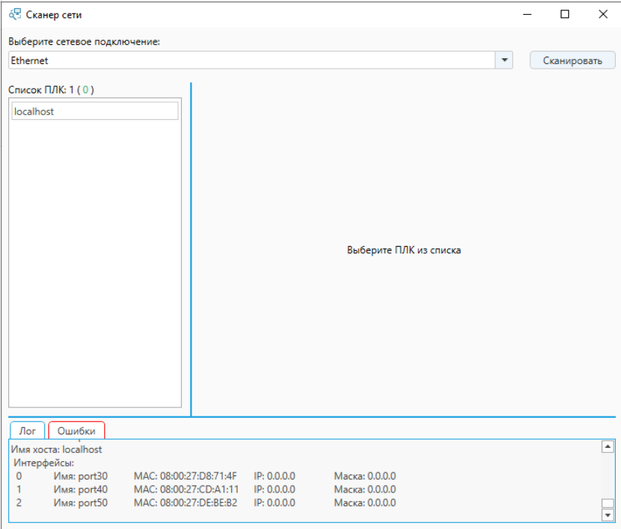Open the Ошибки tab

pos(77,431)
